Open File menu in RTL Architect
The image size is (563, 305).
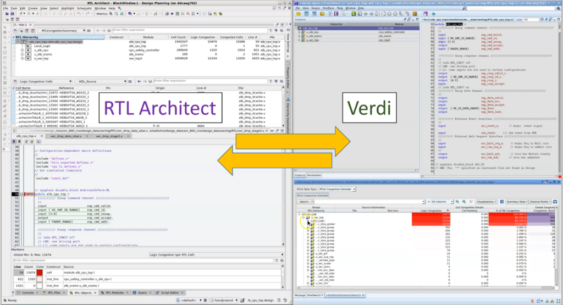(x=5, y=8)
